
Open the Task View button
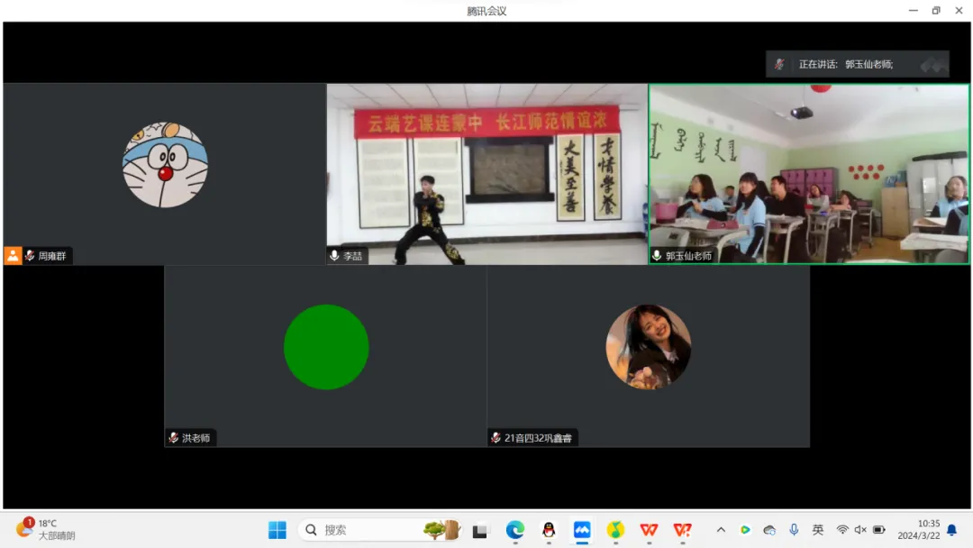pyautogui.click(x=479, y=531)
